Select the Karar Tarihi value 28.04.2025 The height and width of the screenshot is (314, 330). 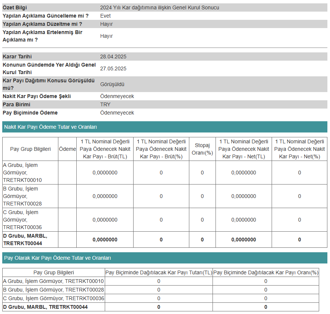113,57
